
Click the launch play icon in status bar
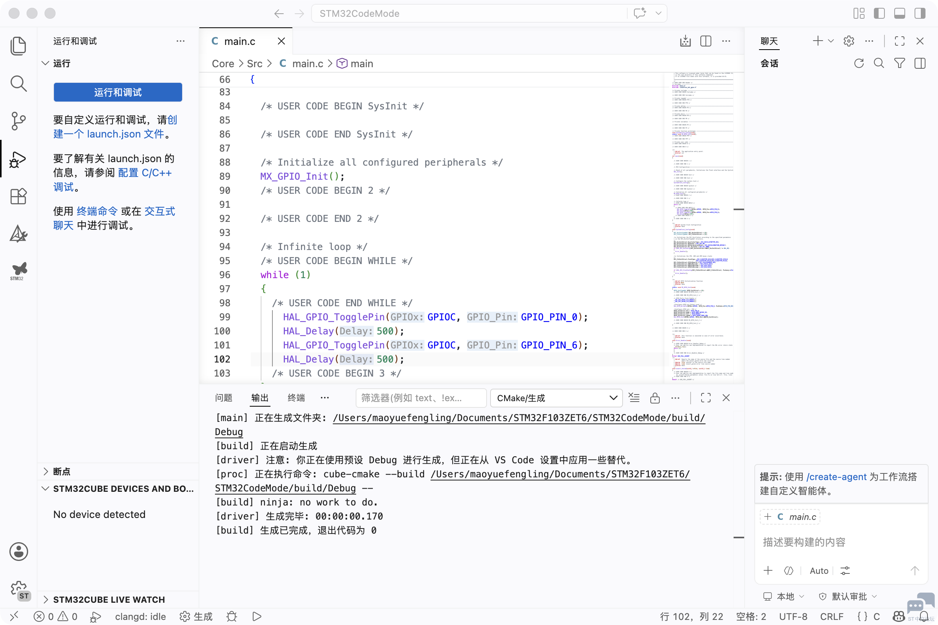tap(257, 616)
